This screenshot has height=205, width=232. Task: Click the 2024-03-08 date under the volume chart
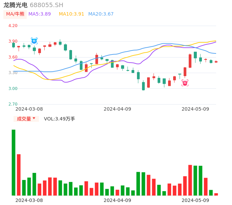point(29,200)
